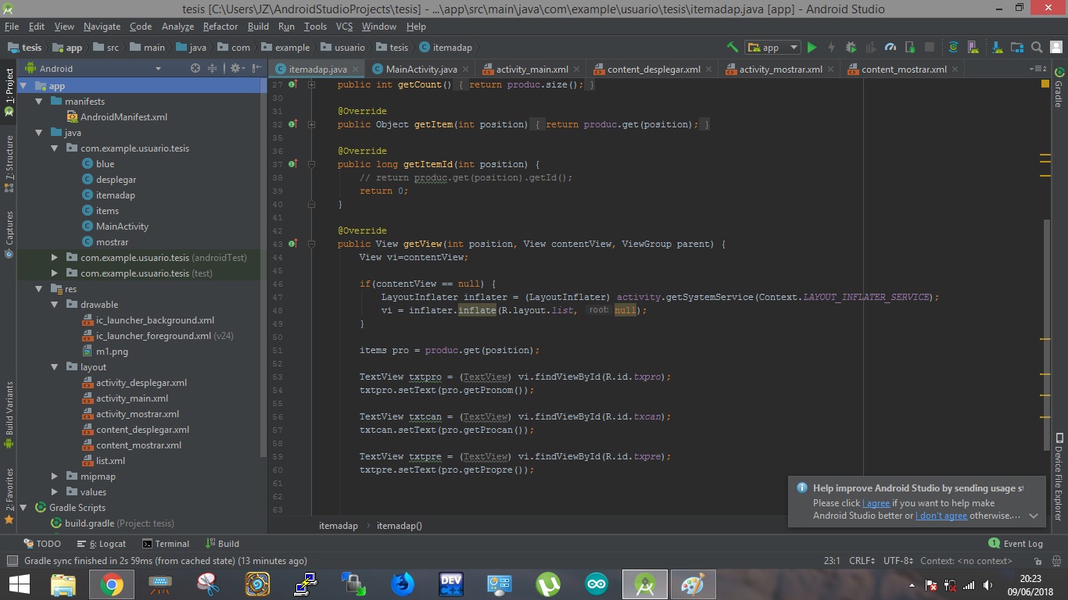1068x600 pixels.
Task: Open Event Log button
Action: 1016,544
